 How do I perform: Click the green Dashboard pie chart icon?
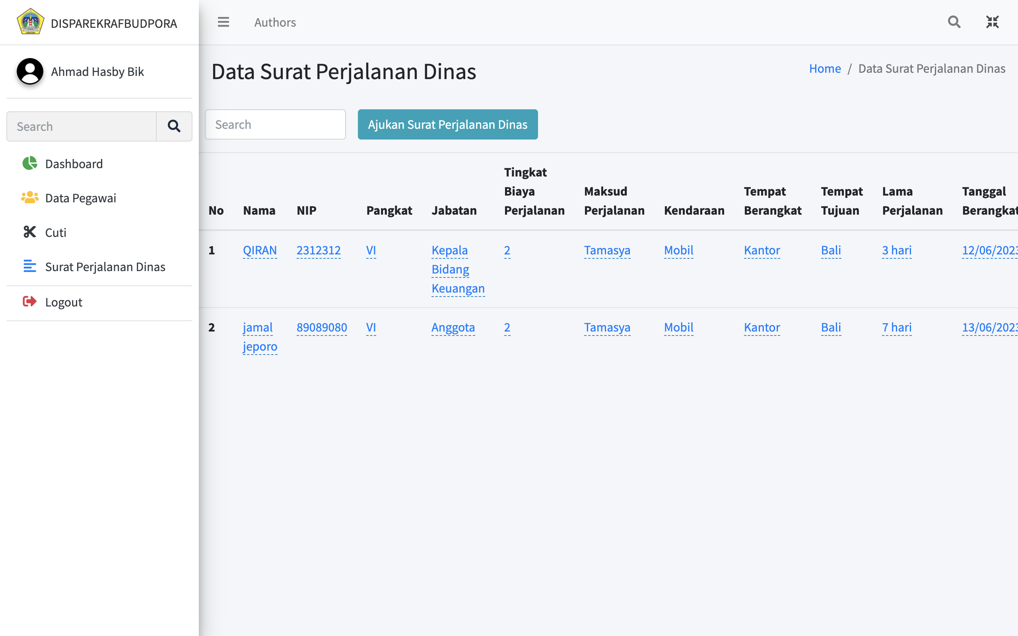tap(29, 163)
